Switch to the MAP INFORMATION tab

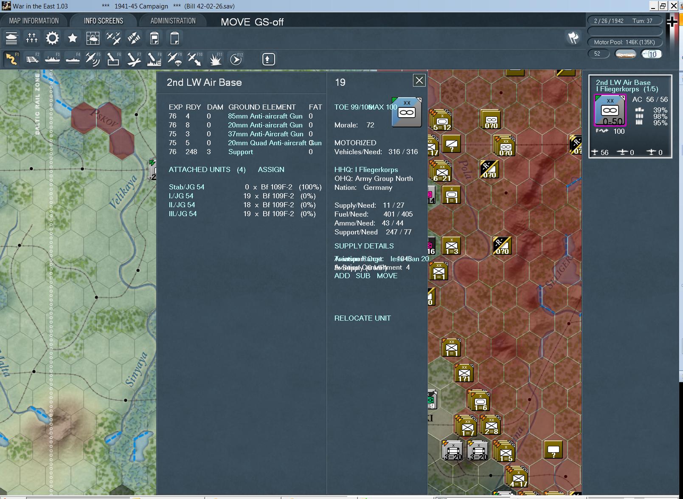34,21
